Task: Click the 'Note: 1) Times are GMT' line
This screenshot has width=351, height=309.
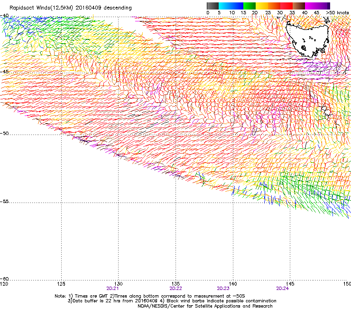Action: click(x=150, y=296)
